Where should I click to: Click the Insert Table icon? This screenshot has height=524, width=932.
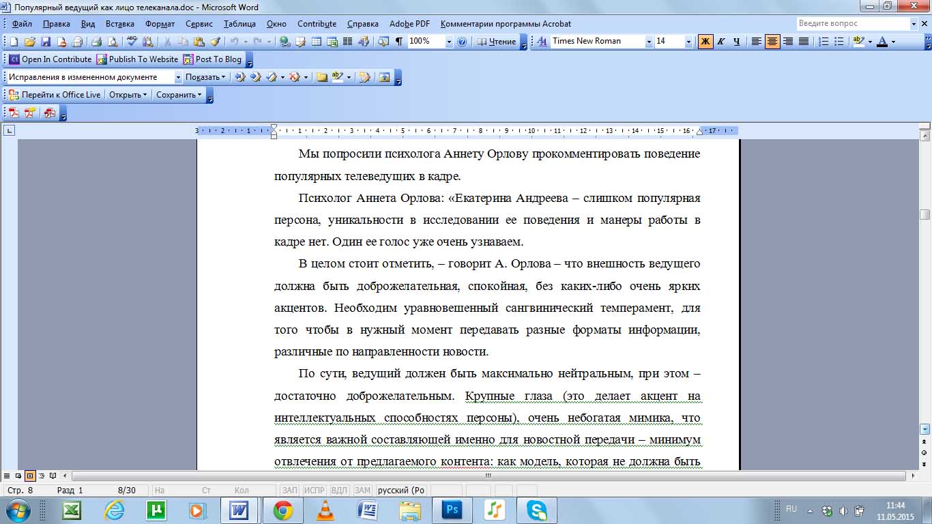tap(316, 42)
